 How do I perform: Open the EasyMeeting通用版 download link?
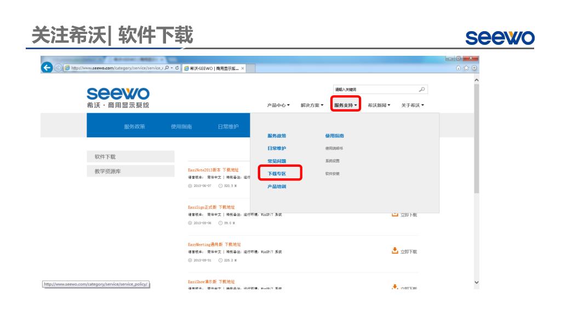[x=214, y=244]
